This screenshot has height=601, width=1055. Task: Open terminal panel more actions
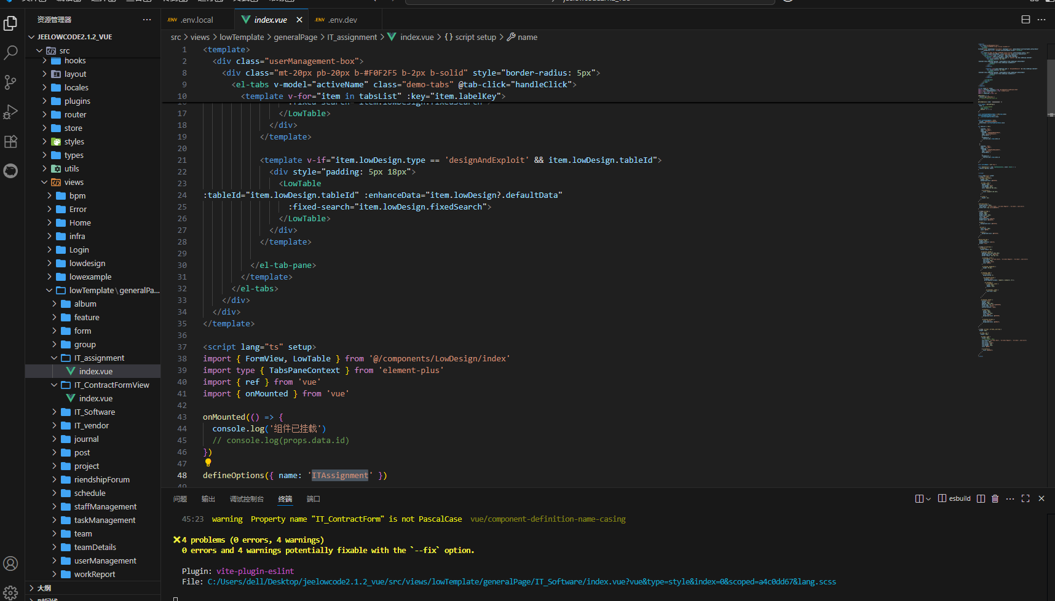(1010, 498)
